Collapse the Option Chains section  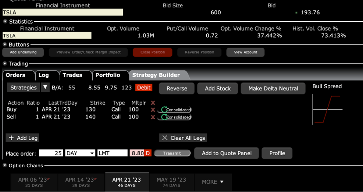pyautogui.click(x=5, y=166)
